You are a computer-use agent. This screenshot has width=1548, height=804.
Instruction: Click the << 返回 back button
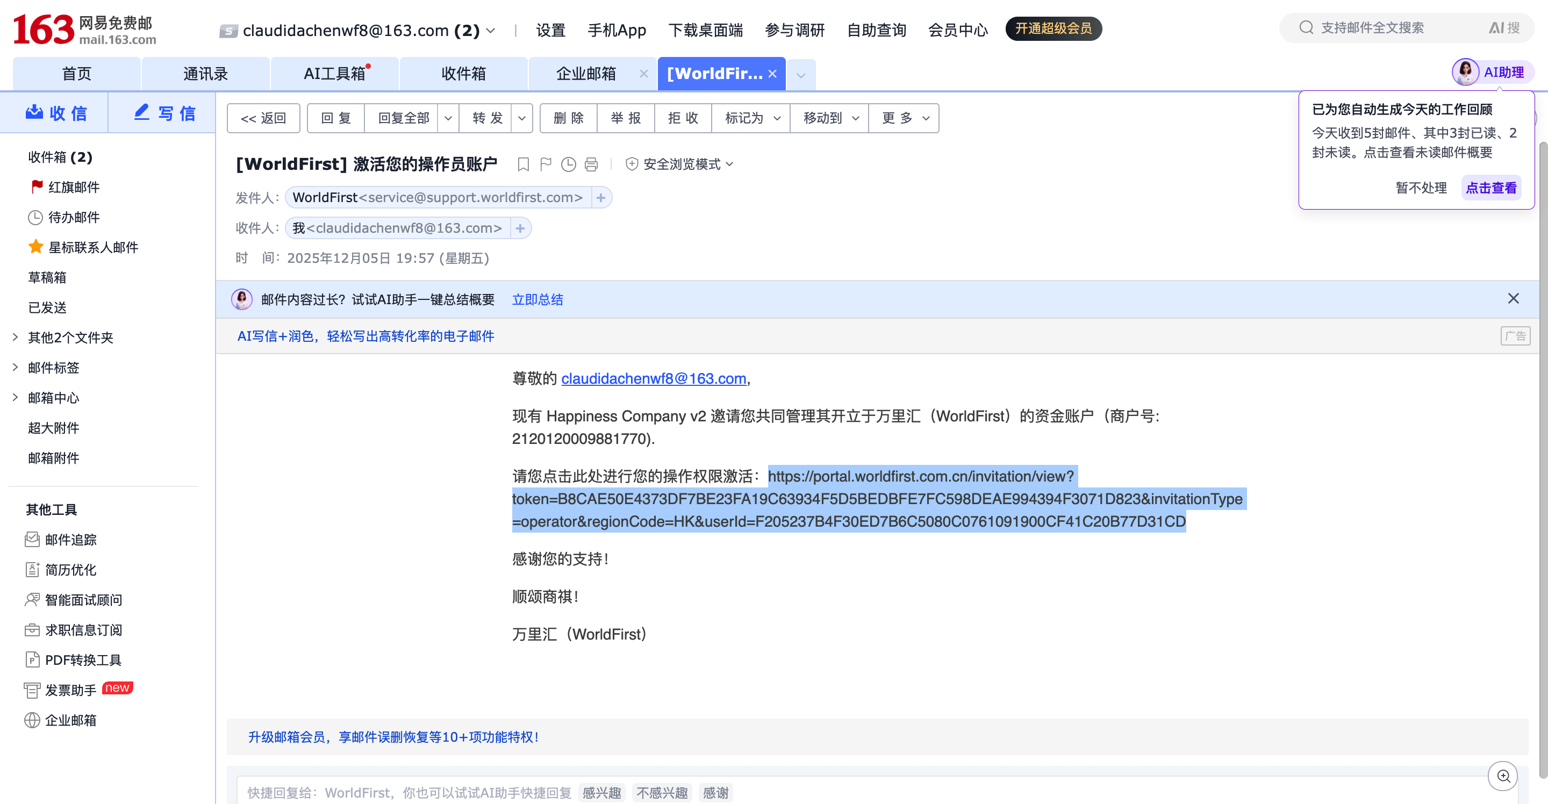263,118
